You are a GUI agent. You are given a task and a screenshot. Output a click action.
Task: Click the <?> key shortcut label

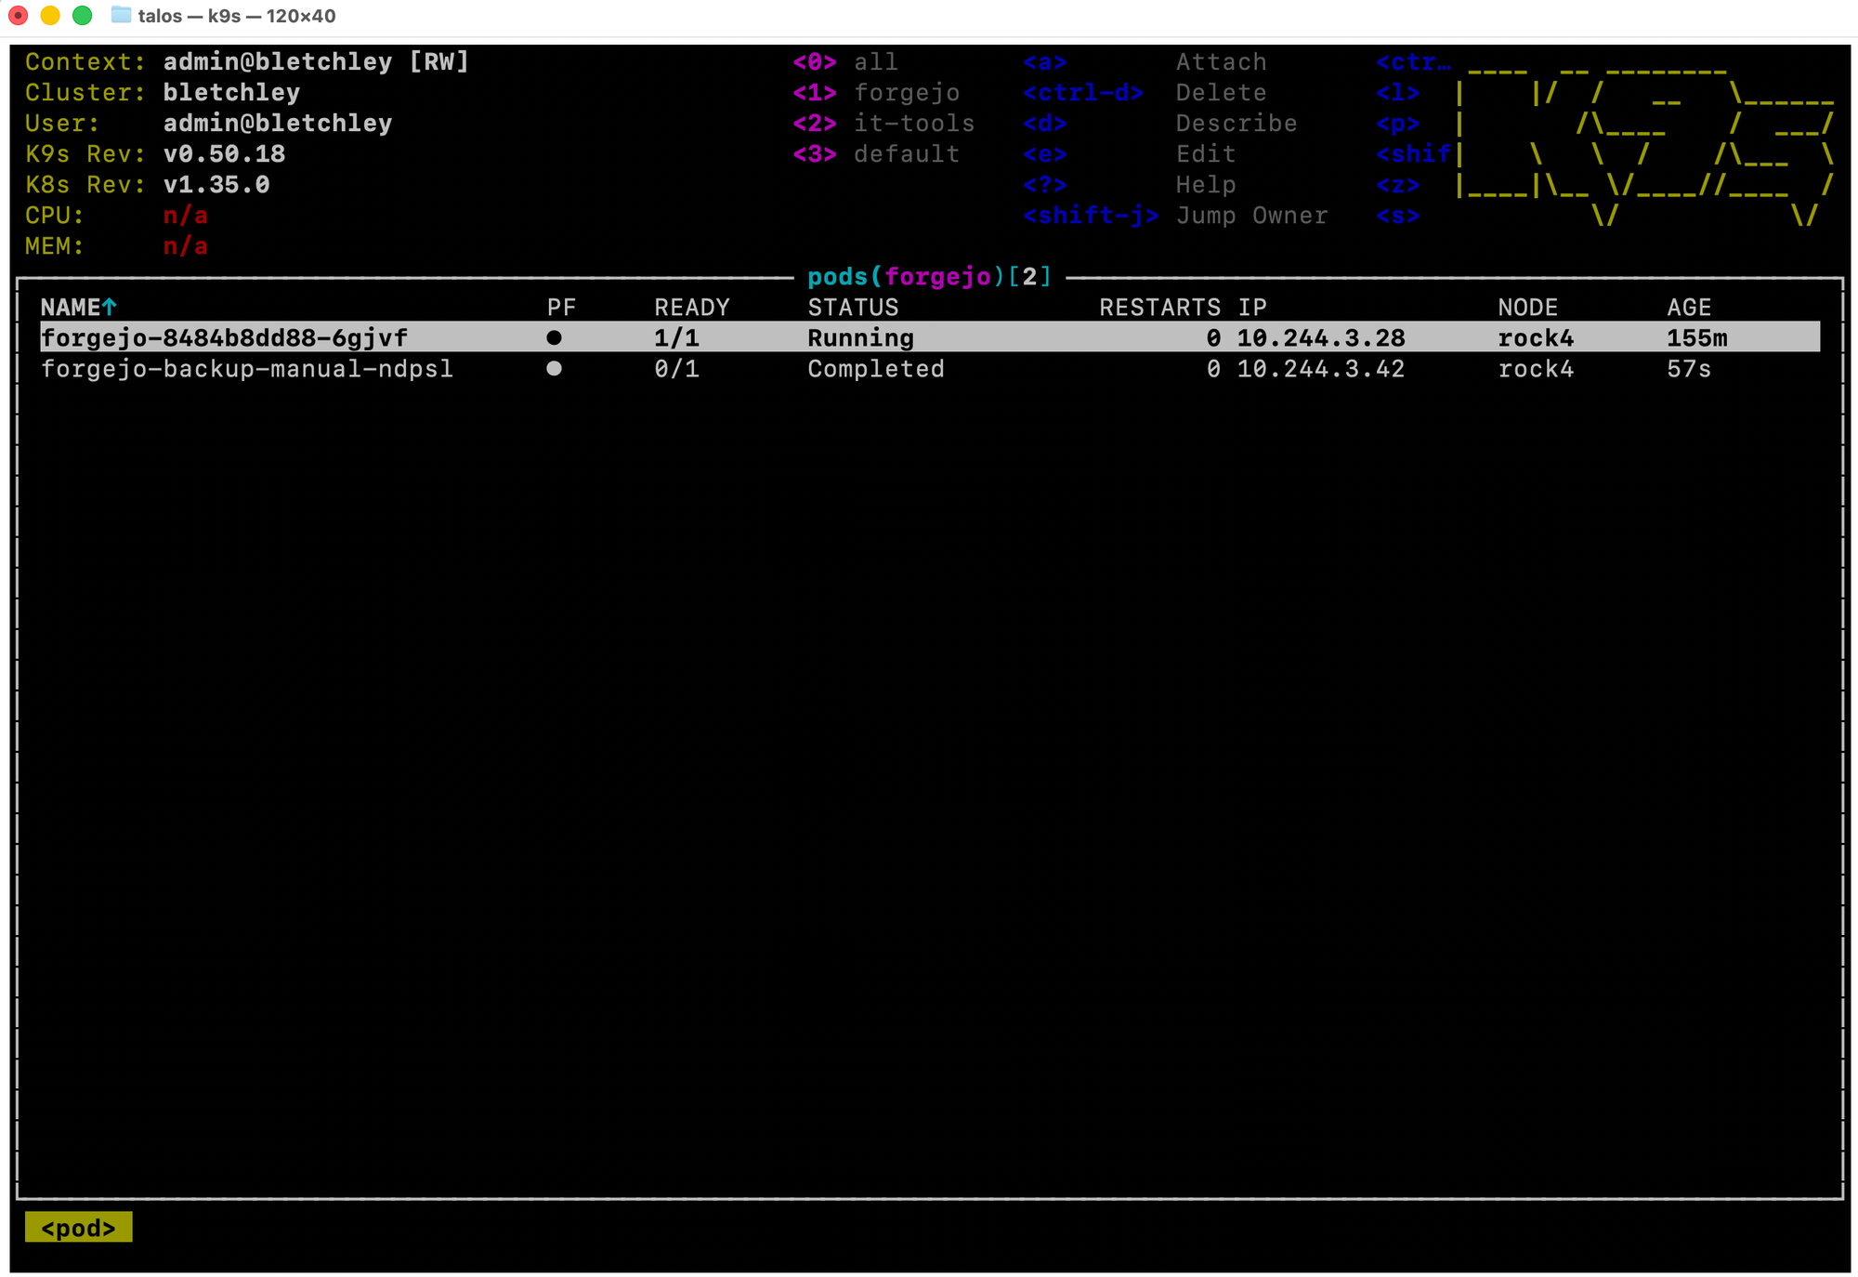pyautogui.click(x=1045, y=184)
